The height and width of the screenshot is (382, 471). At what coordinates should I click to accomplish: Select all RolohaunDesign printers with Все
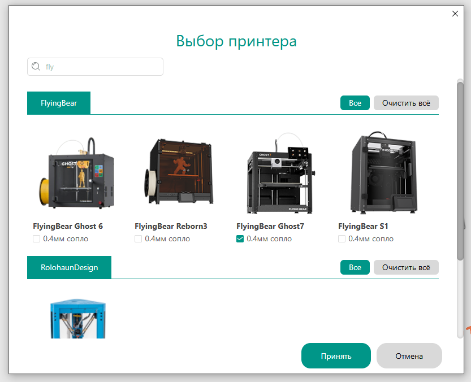(x=355, y=267)
